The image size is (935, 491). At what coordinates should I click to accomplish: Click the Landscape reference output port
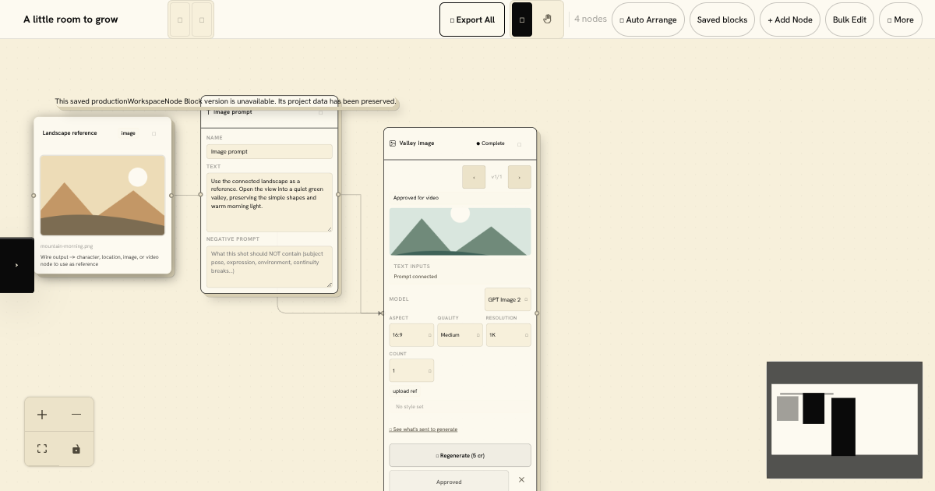click(171, 196)
